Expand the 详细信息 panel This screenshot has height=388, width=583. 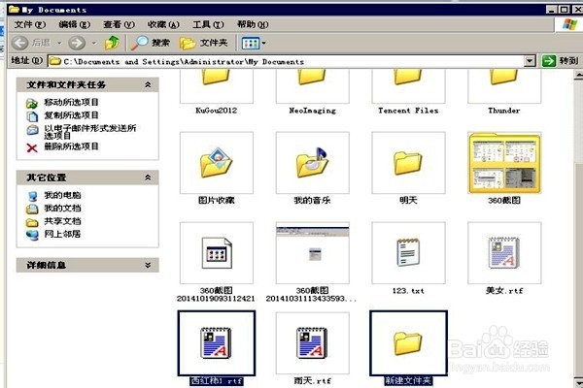(148, 265)
